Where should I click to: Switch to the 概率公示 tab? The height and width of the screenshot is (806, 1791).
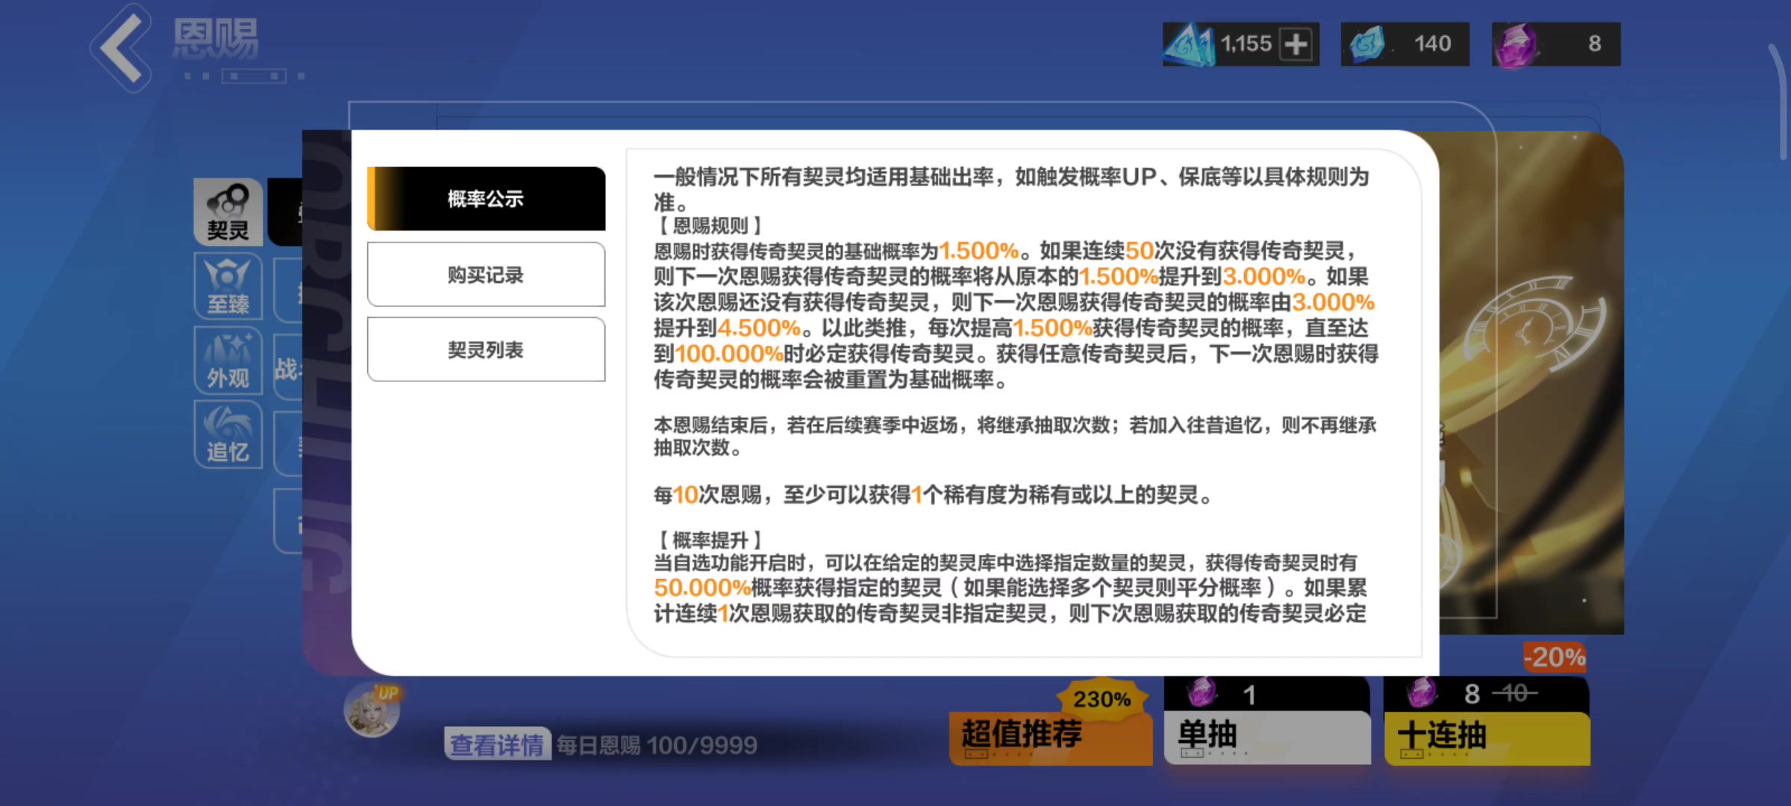click(x=486, y=199)
